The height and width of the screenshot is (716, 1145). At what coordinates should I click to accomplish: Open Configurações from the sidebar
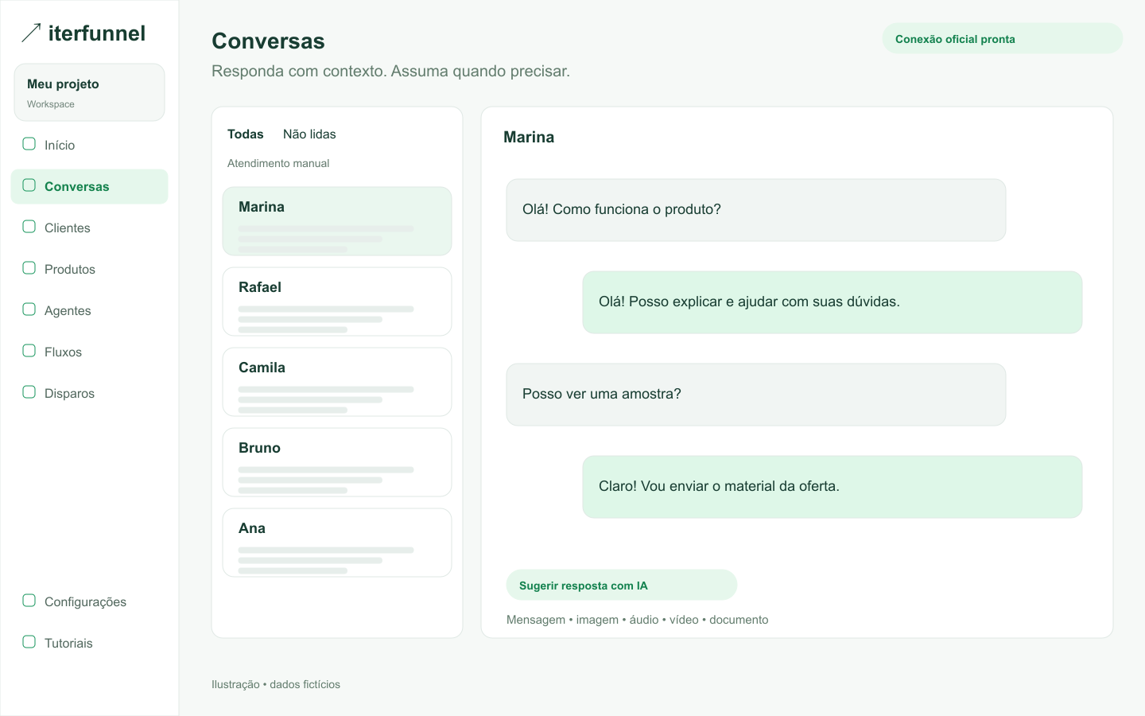click(x=89, y=601)
